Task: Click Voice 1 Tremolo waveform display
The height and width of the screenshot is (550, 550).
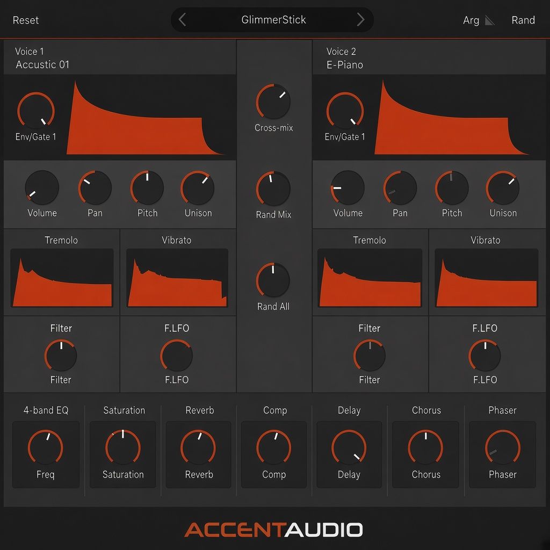Action: coord(62,278)
